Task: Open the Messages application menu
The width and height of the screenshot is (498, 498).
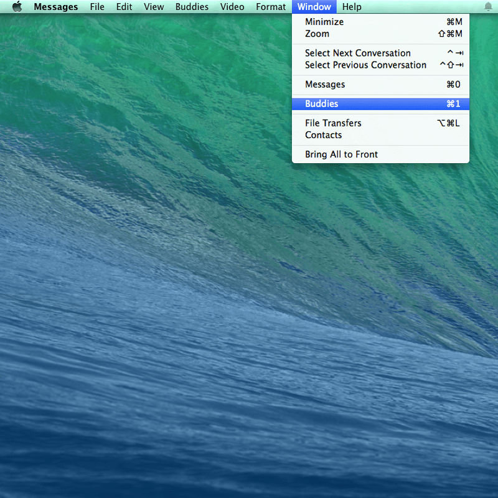Action: (x=55, y=7)
